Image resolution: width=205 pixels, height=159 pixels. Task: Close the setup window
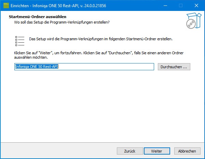(x=196, y=5)
